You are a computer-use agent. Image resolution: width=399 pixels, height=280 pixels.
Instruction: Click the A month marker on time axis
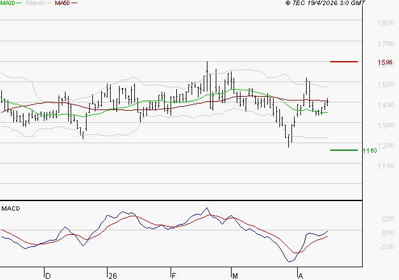pyautogui.click(x=300, y=276)
